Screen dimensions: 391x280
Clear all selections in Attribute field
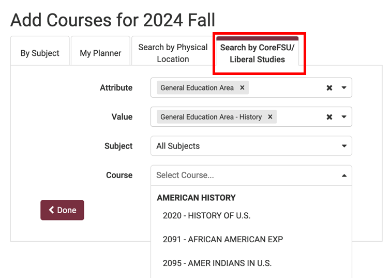pos(329,88)
